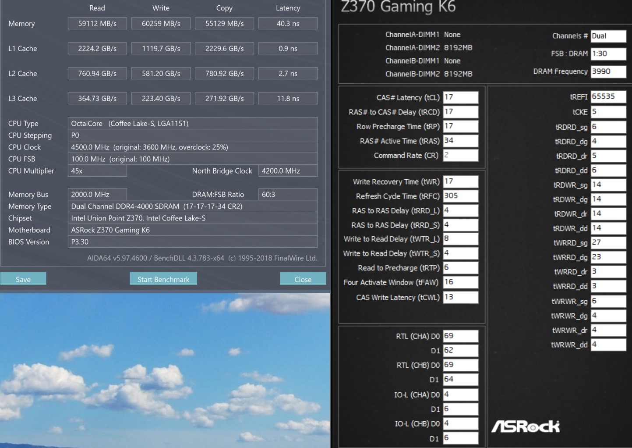Click the DRAM:FSB Ratio value 60:3

coord(288,194)
